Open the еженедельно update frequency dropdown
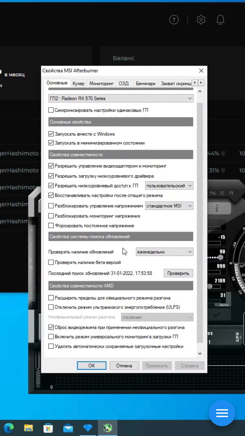245x436 pixels. [165, 252]
